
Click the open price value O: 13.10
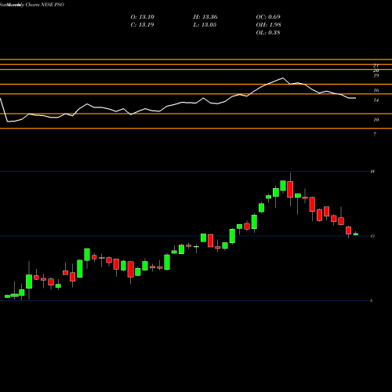143,17
